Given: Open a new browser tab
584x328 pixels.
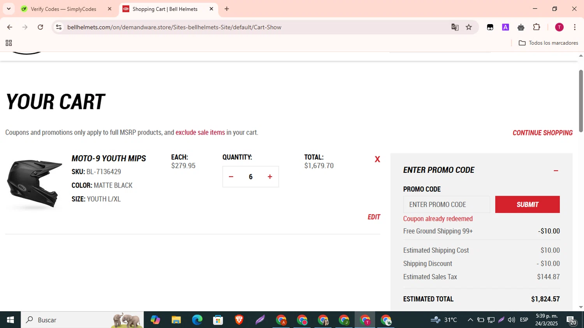Looking at the screenshot, I should (x=227, y=9).
